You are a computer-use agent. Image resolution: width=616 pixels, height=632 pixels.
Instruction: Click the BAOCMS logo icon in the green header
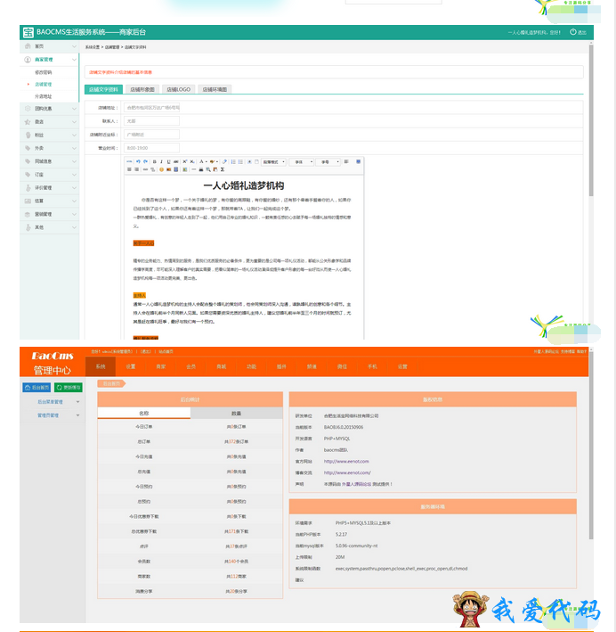(28, 32)
